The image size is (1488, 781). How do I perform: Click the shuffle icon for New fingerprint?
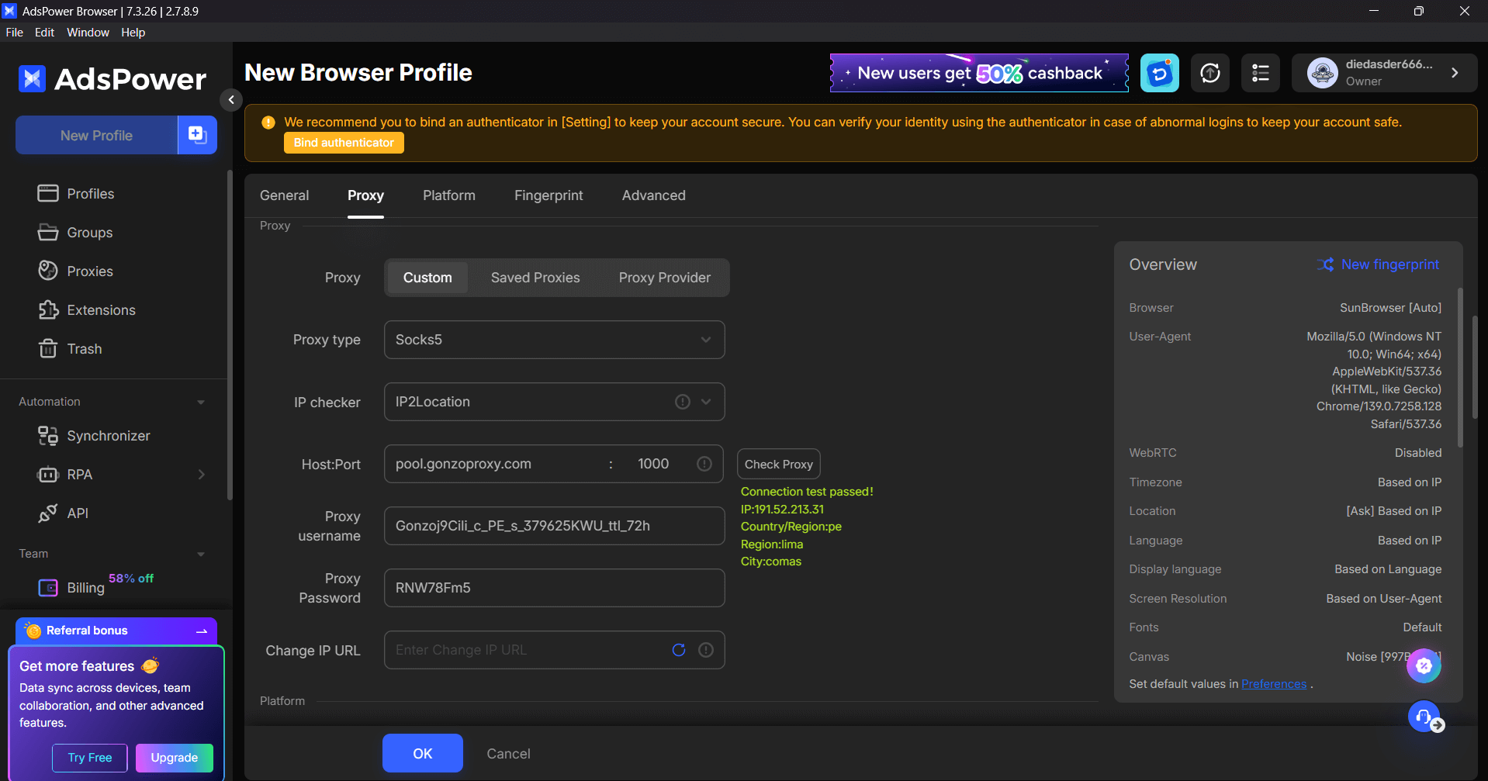[1326, 264]
